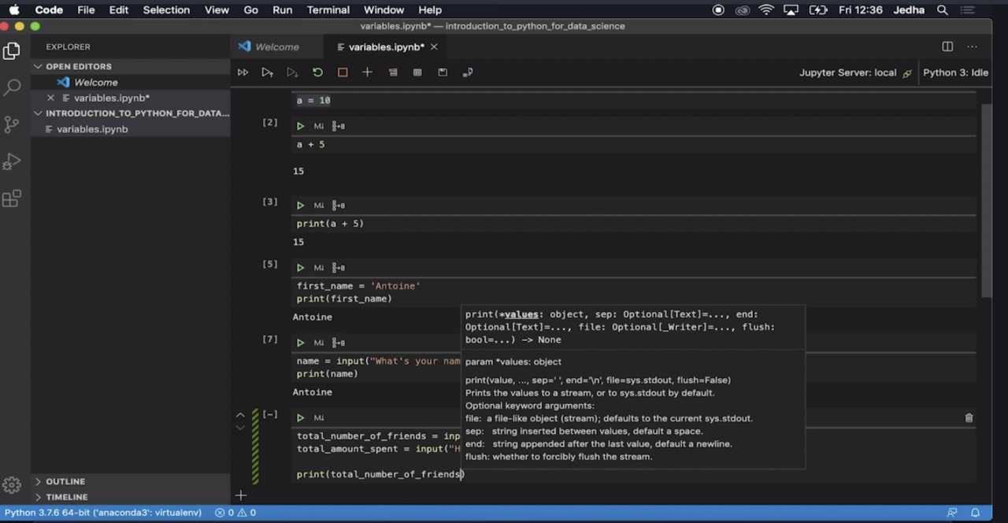
Task: Split the editor to the right
Action: (947, 47)
